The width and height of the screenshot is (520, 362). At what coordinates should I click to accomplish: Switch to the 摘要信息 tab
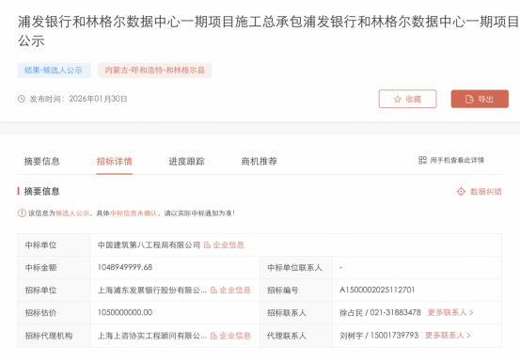pos(41,162)
